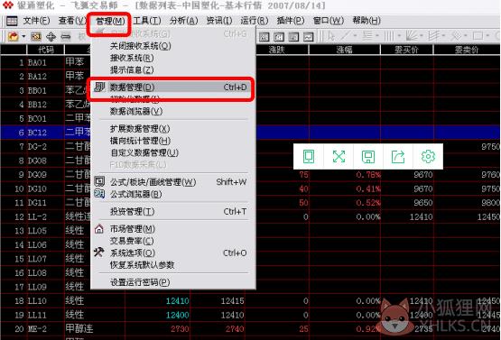The height and width of the screenshot is (340, 501).
Task: Open the 窗口(W) menu
Action: click(329, 21)
